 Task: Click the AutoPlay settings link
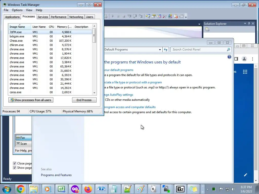click(119, 95)
